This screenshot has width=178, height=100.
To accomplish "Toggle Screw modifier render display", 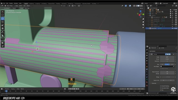I will (170, 54).
